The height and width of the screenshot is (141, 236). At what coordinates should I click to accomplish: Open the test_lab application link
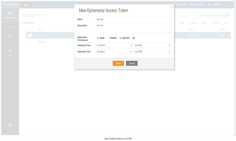41,35
